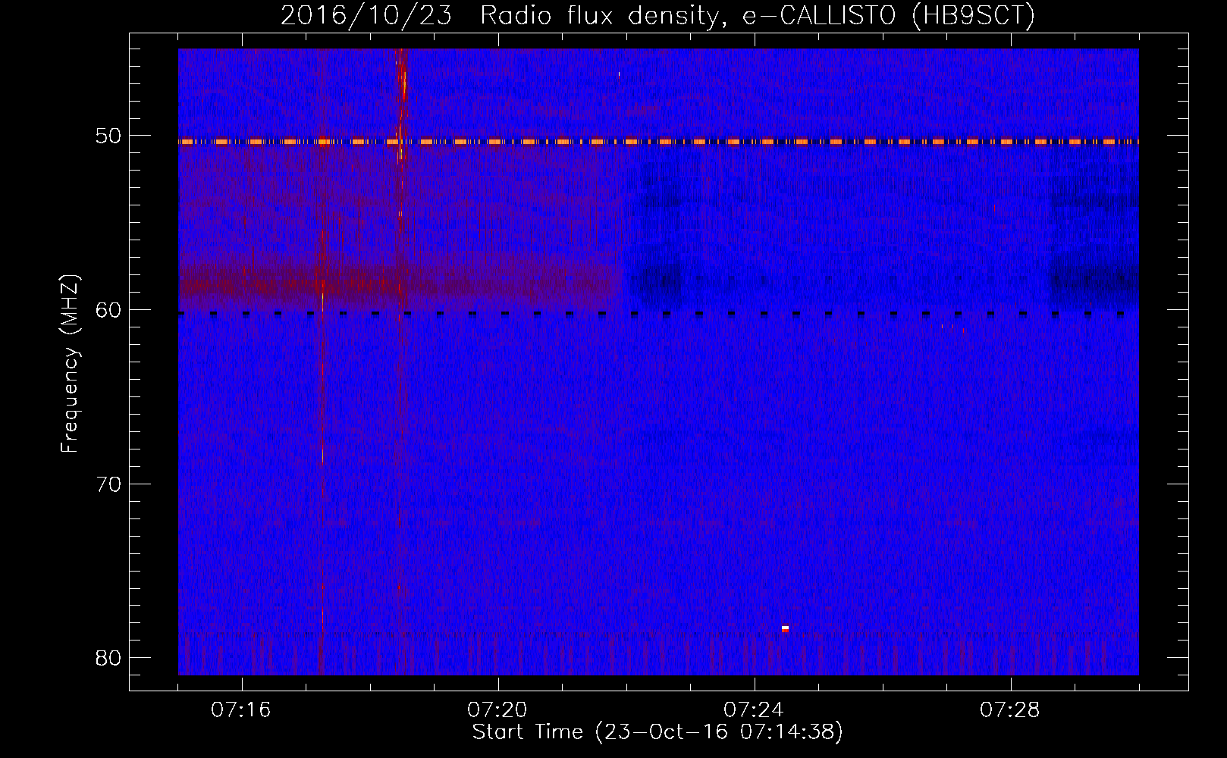Click the 50 frequency tick label
Screen dimensions: 1227x758
(108, 136)
